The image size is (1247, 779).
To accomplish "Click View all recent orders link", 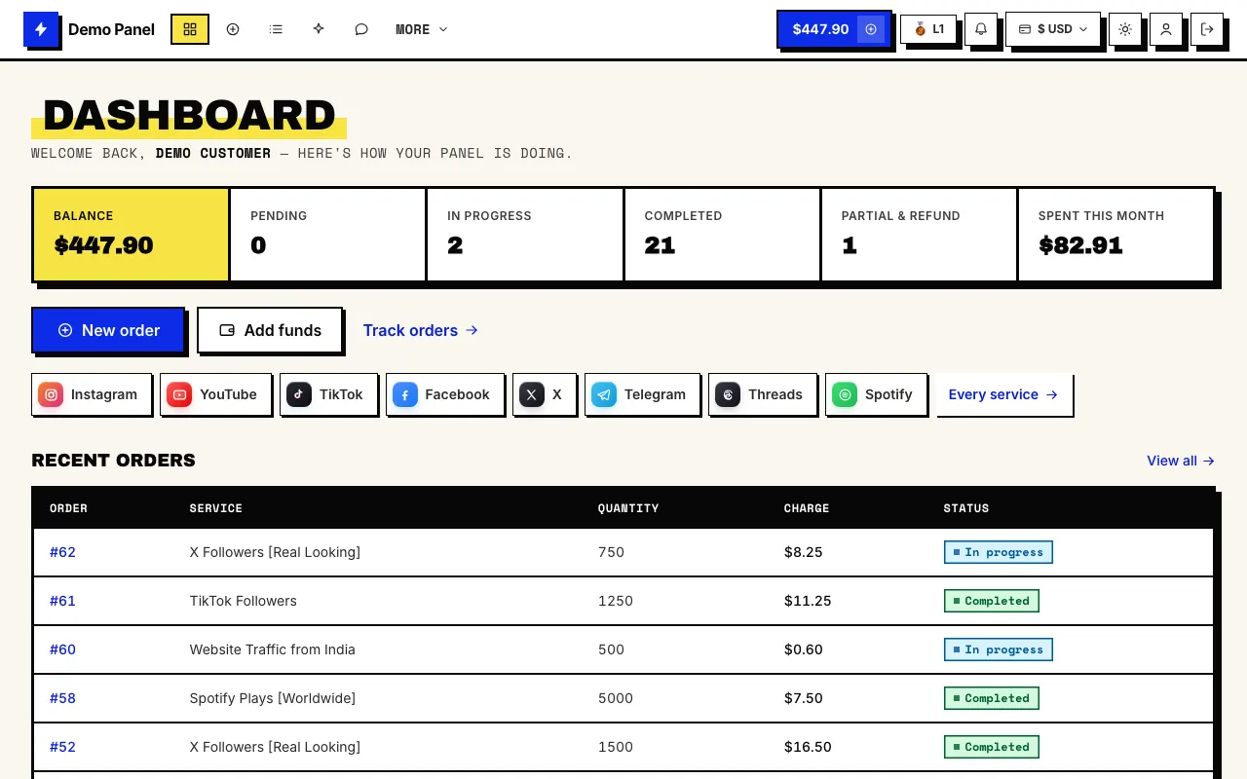I will pos(1181,461).
